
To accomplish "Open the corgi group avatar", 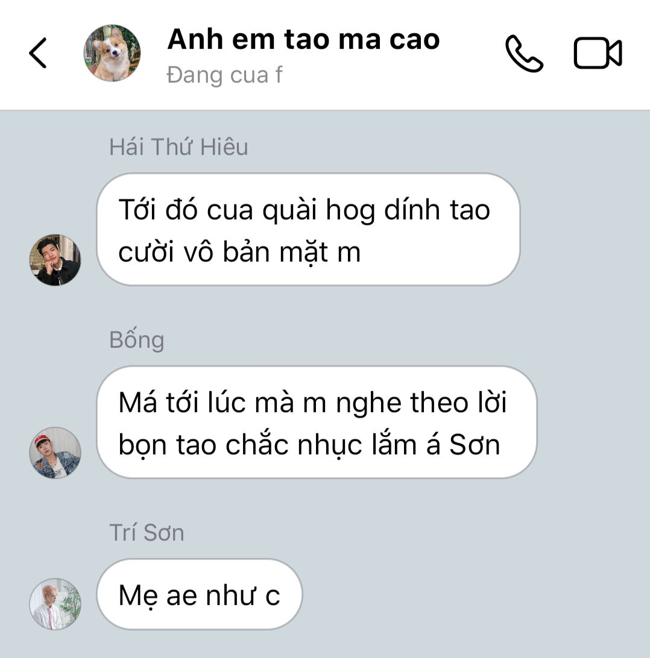I will pyautogui.click(x=112, y=53).
